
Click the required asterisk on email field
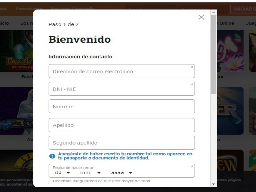[192, 67]
